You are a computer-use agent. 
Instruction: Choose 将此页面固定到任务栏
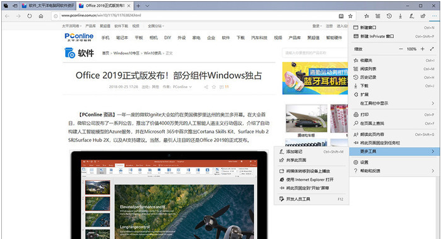394,143
